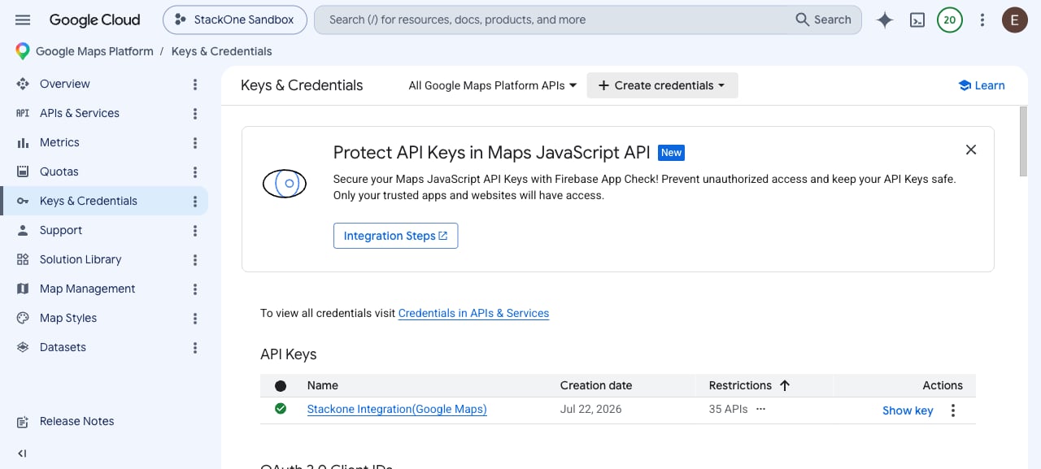Click the Integration Steps button

pos(395,236)
